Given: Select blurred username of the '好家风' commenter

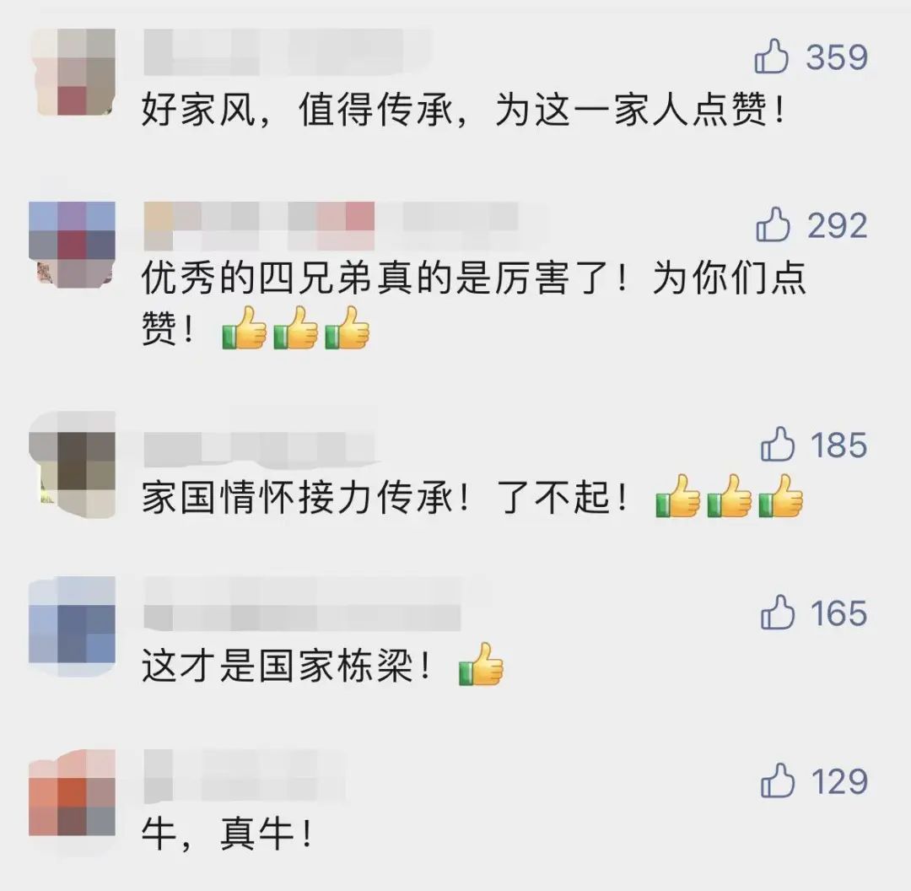Looking at the screenshot, I should (x=288, y=52).
